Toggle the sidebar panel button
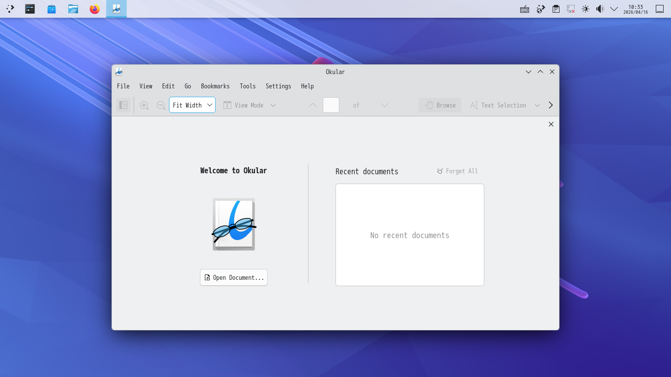Image resolution: width=671 pixels, height=377 pixels. coord(123,105)
